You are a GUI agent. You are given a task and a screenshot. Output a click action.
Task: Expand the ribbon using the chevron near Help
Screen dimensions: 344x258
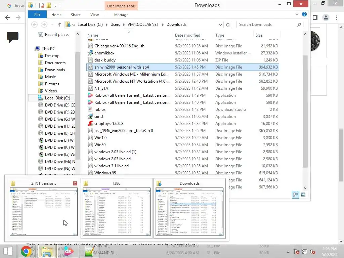pos(297,14)
